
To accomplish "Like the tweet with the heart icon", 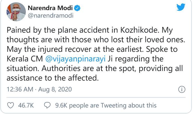I will pos(10,106).
